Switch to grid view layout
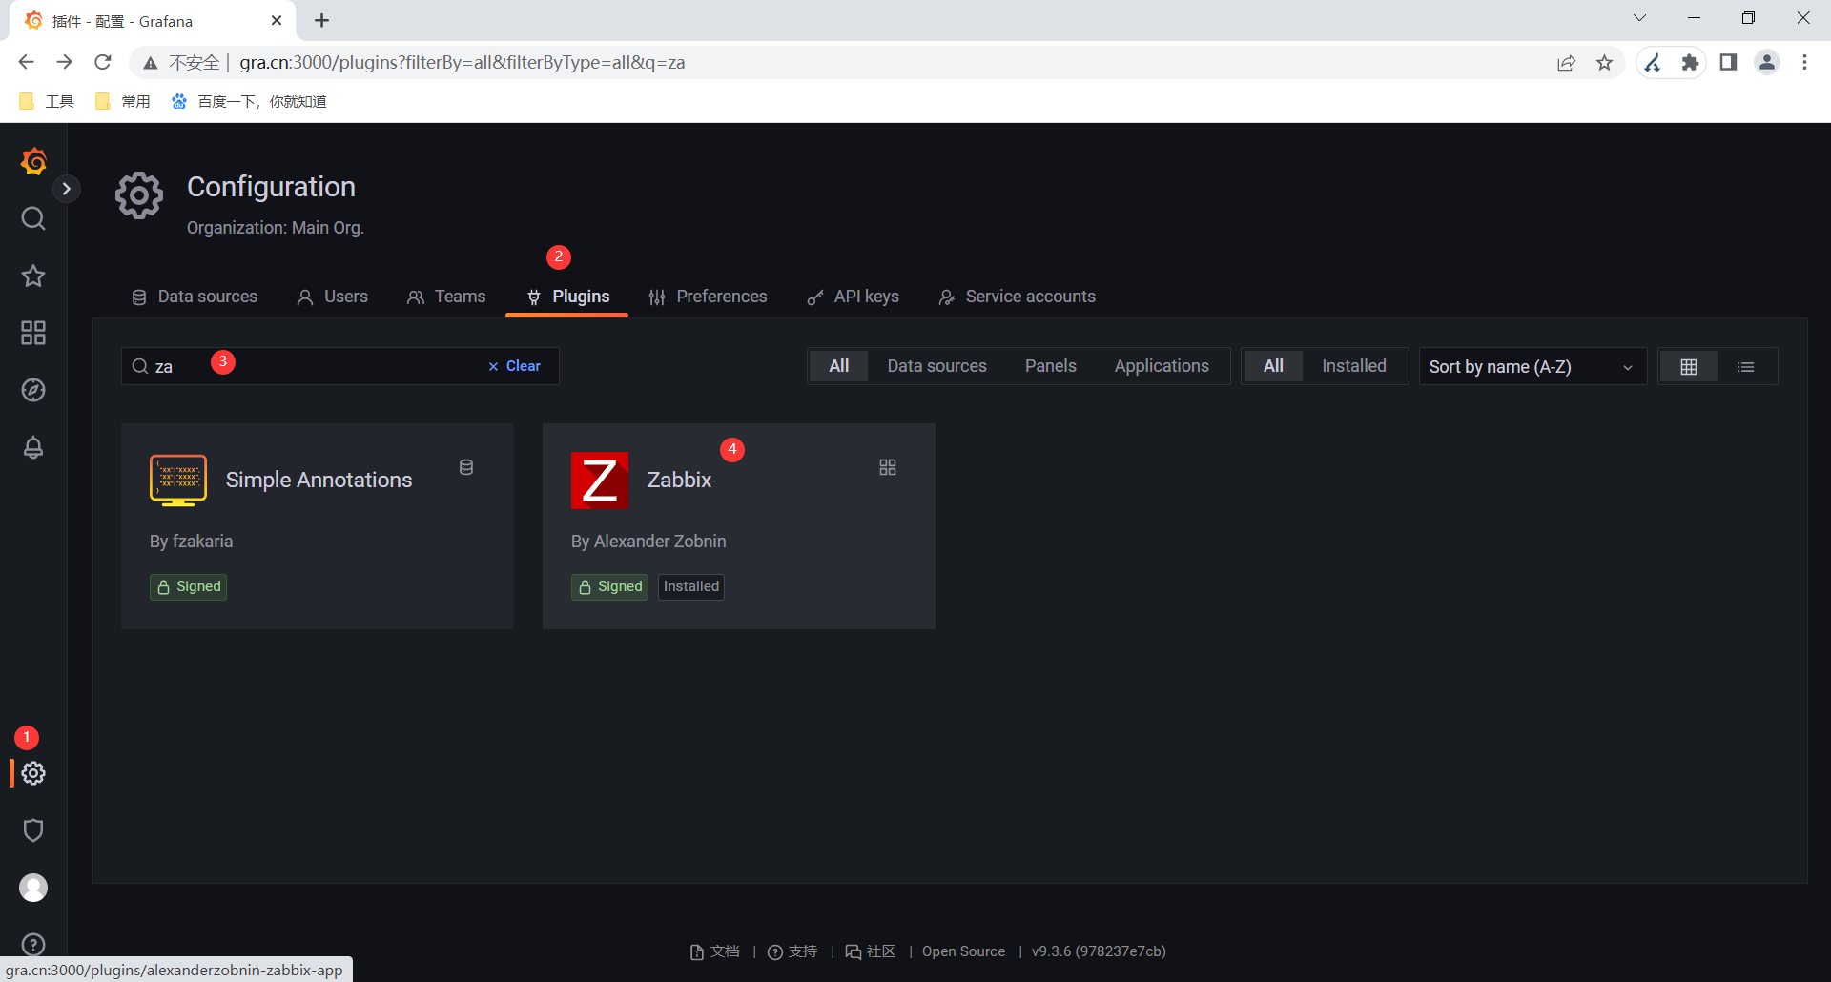This screenshot has width=1831, height=982. 1689,367
